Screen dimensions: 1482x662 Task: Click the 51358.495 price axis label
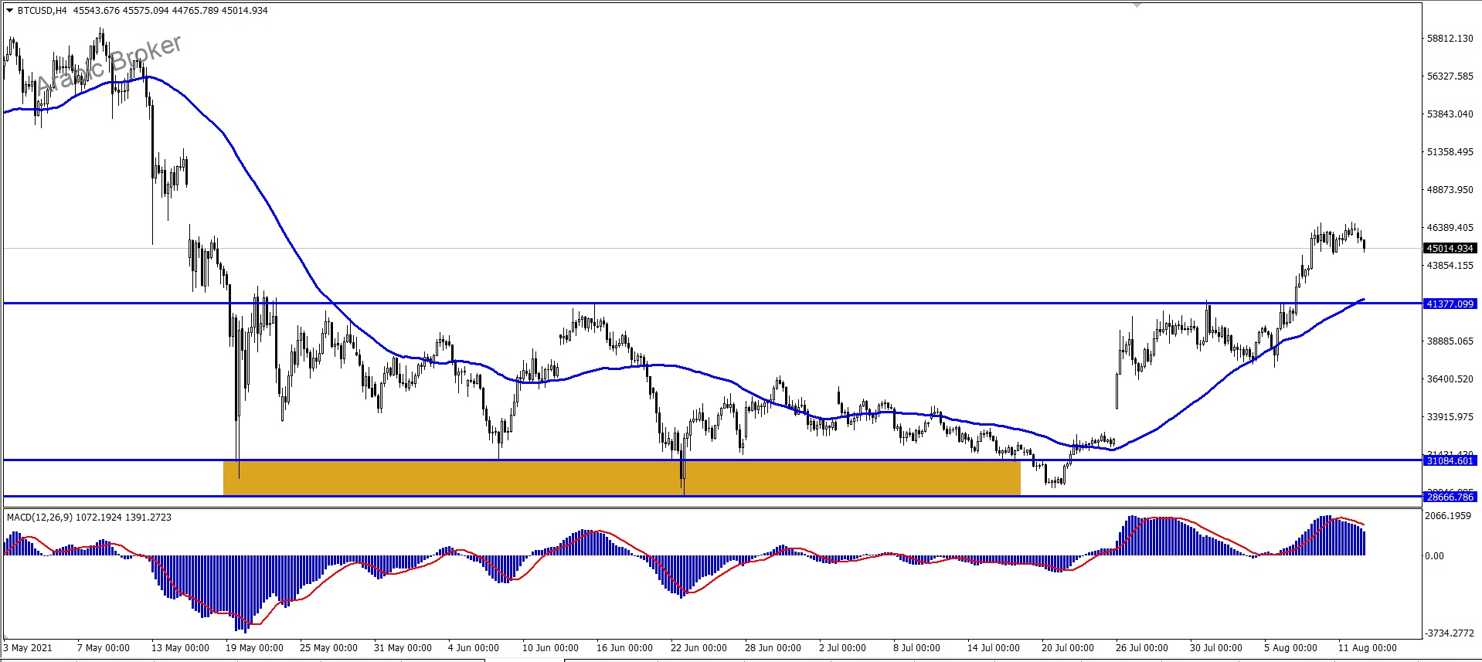[1450, 152]
